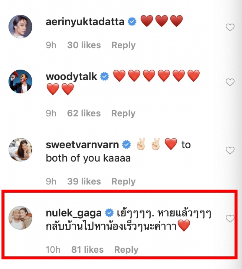Like the aerinyuktadatta comment with the heart

click(230, 27)
